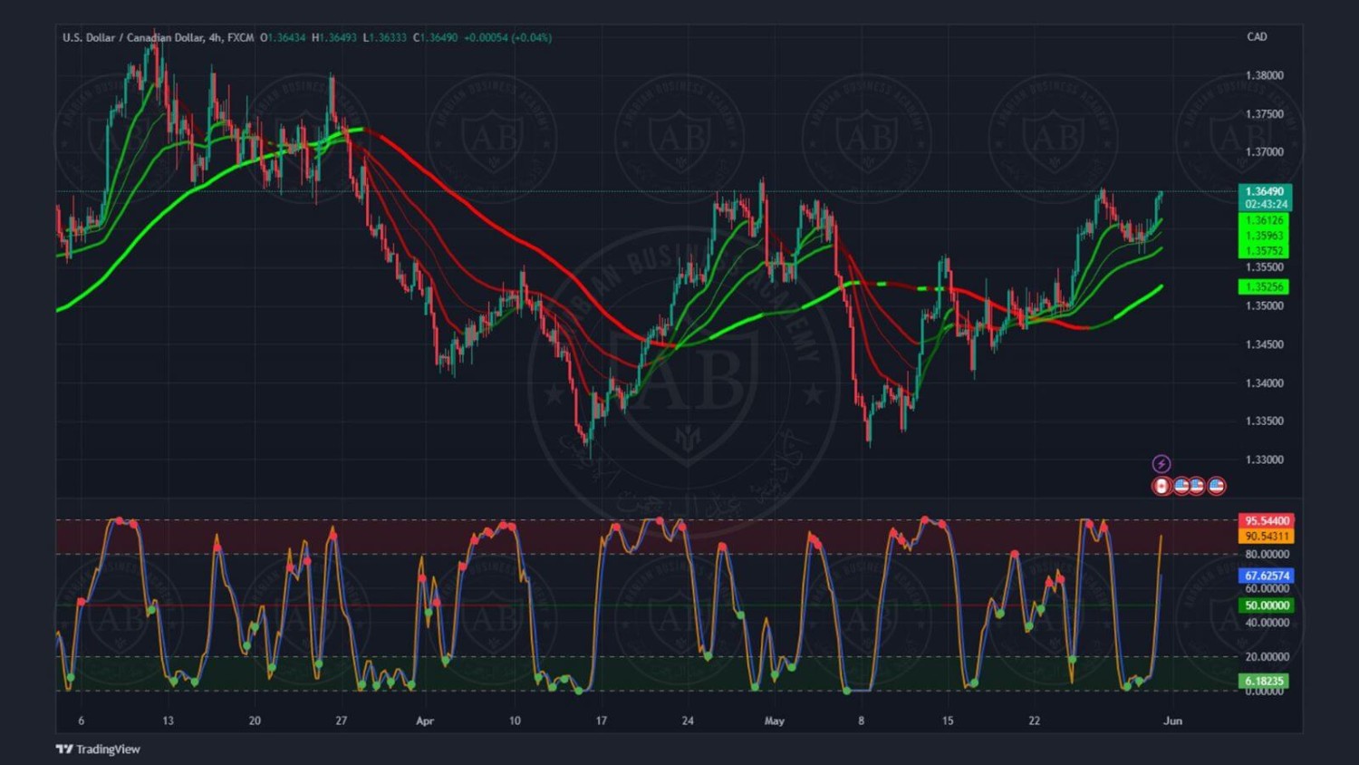
Task: Click the Apr label on the time axis
Action: [x=425, y=721]
